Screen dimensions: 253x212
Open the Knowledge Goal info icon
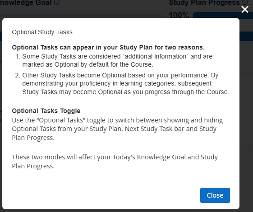pyautogui.click(x=57, y=2)
